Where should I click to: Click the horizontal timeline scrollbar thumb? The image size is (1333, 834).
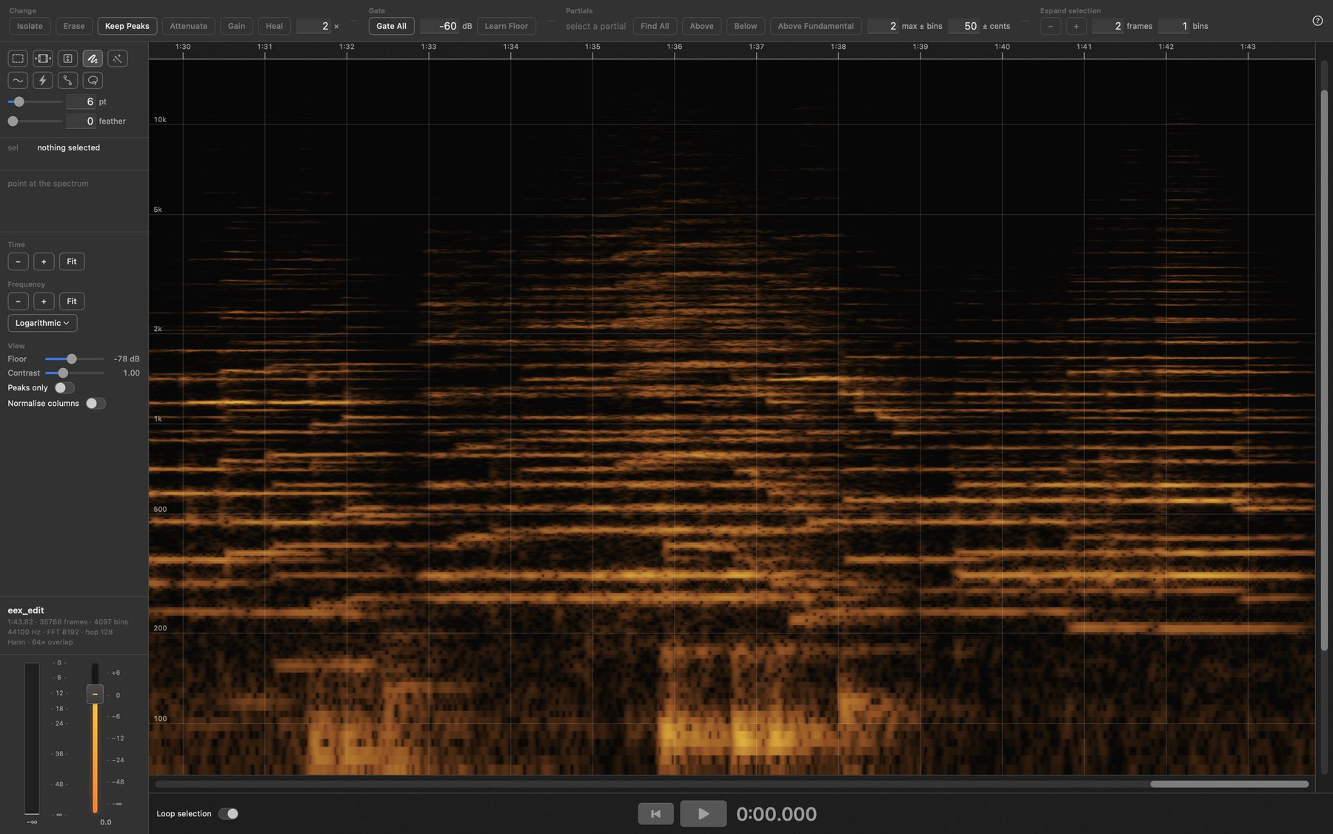point(1229,784)
